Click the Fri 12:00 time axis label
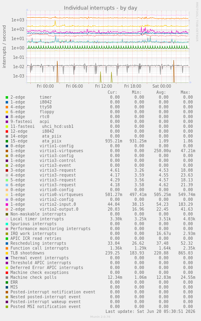The height and width of the screenshot is (321, 201). (x=104, y=86)
